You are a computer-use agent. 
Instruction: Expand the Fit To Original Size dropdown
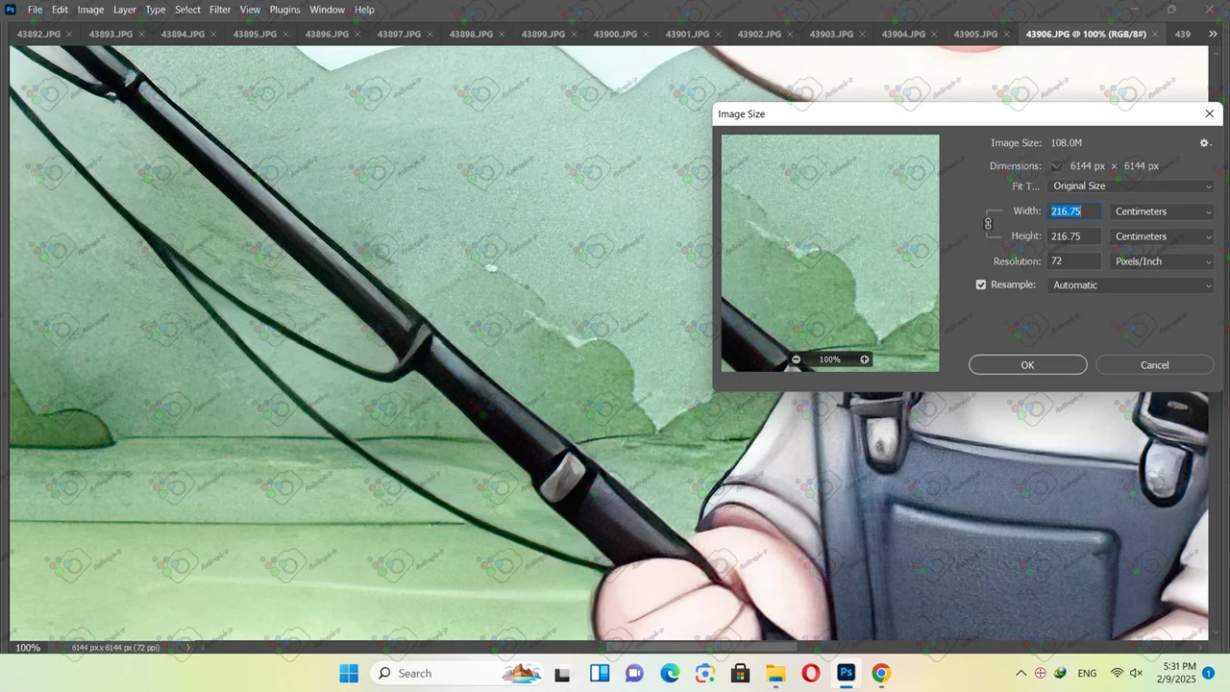[x=1131, y=186]
